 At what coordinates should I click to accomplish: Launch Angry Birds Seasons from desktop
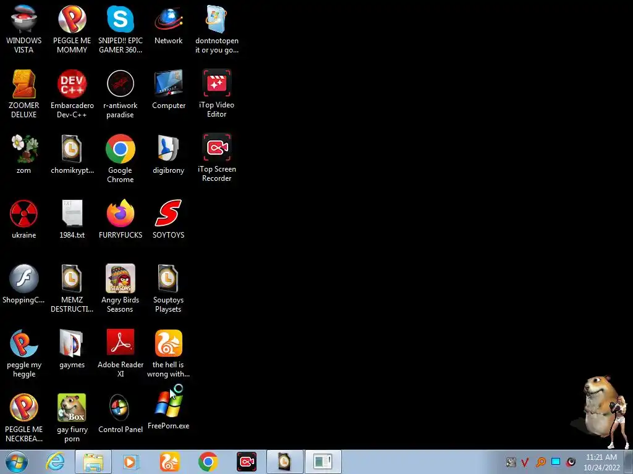[x=121, y=289]
